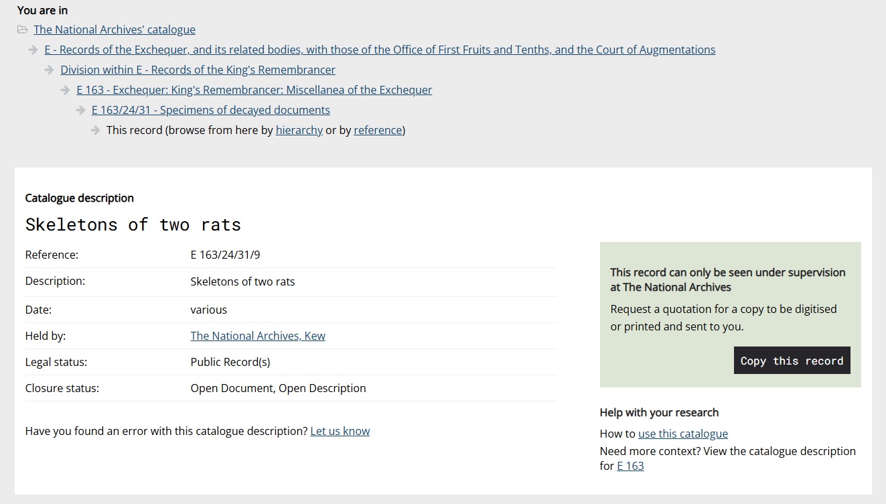This screenshot has width=886, height=504.
Task: Open The National Archives, Kew link
Action: point(258,336)
